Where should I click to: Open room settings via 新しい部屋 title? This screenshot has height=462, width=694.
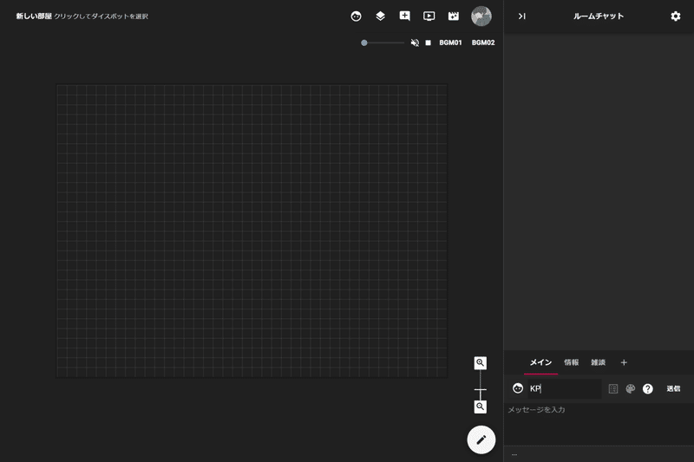tap(34, 16)
